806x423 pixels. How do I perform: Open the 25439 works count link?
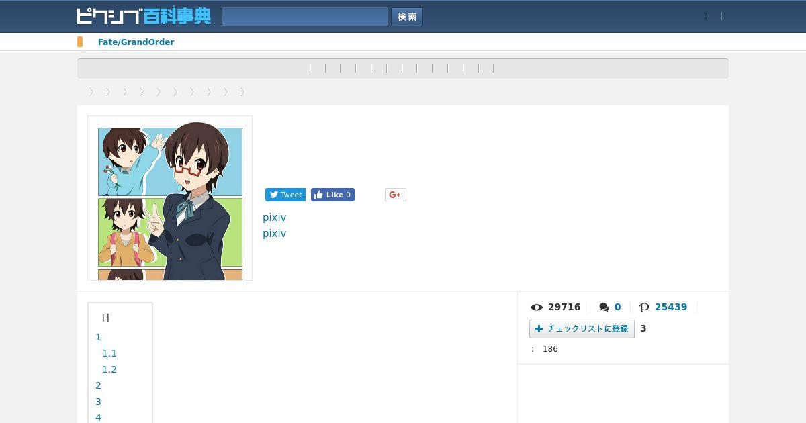coord(671,307)
